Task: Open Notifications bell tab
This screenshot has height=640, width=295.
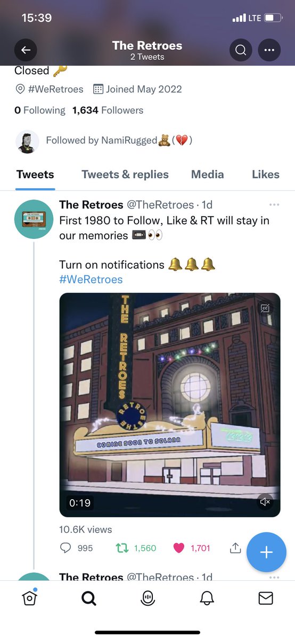Action: point(207,599)
